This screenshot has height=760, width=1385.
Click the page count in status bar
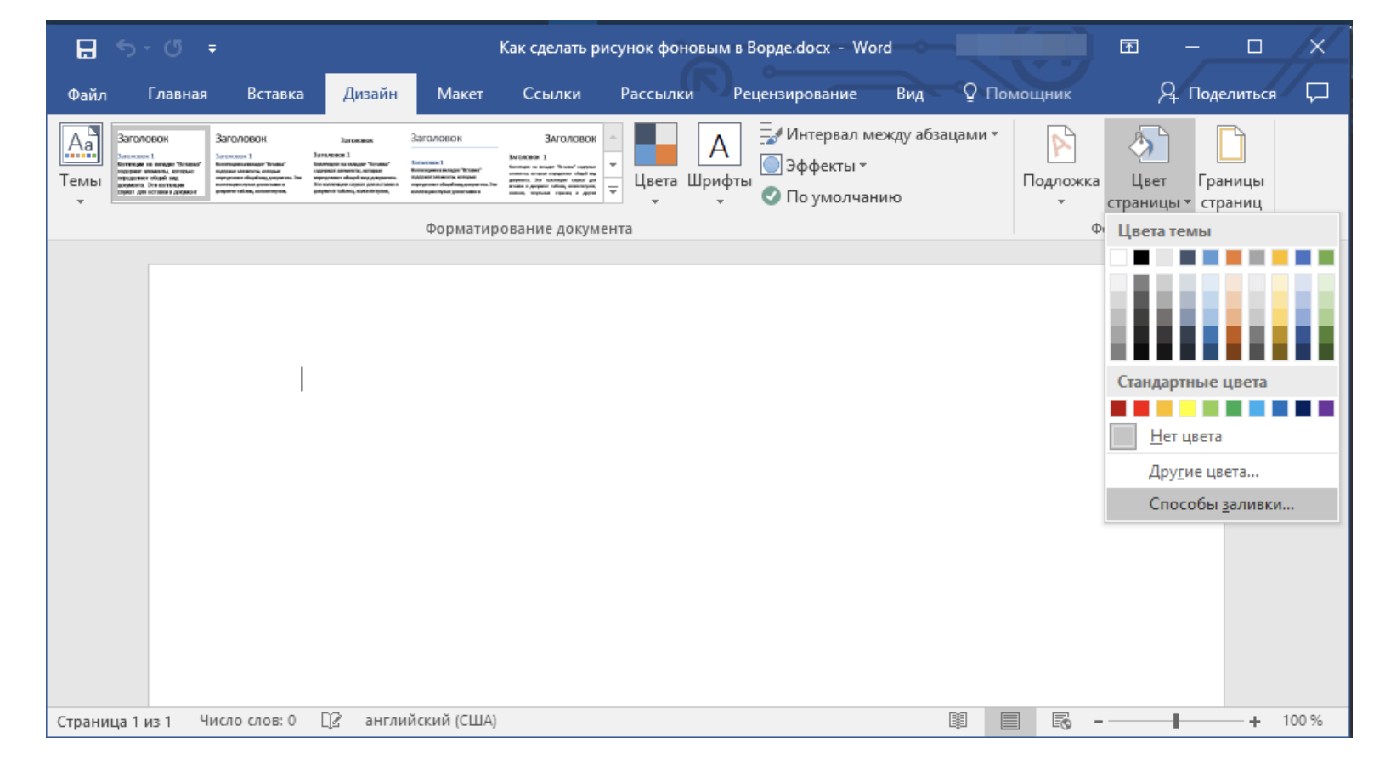115,722
